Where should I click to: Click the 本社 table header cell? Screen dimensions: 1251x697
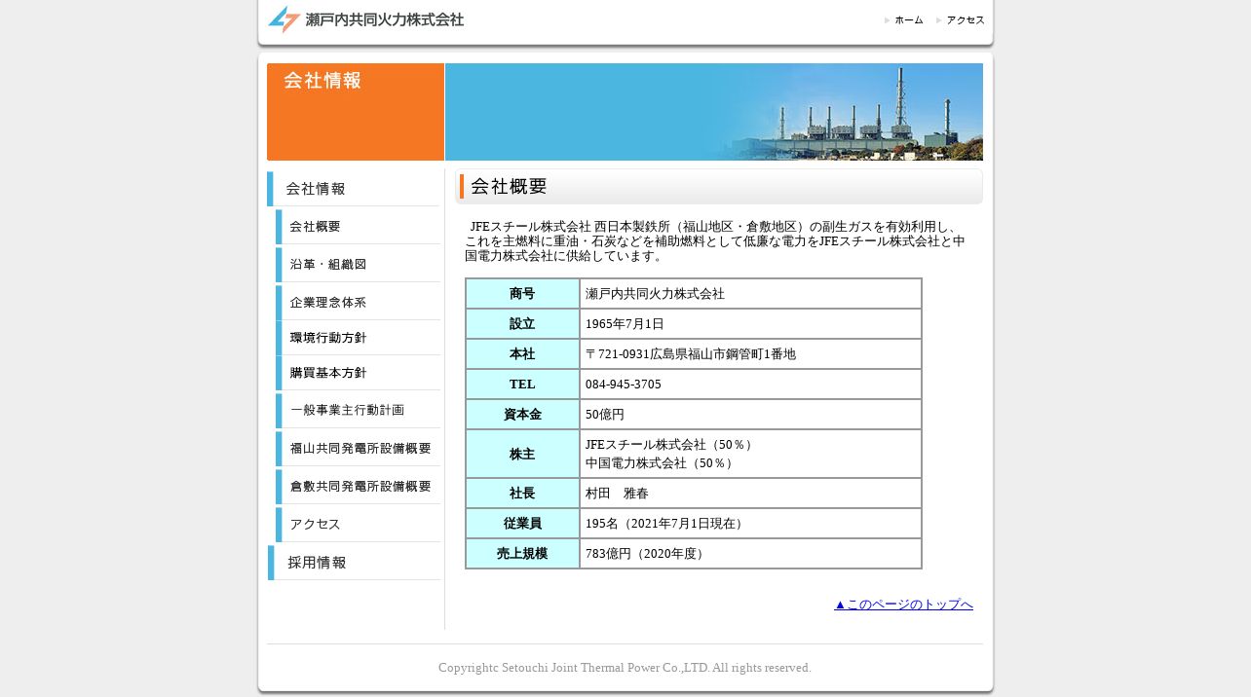522,354
